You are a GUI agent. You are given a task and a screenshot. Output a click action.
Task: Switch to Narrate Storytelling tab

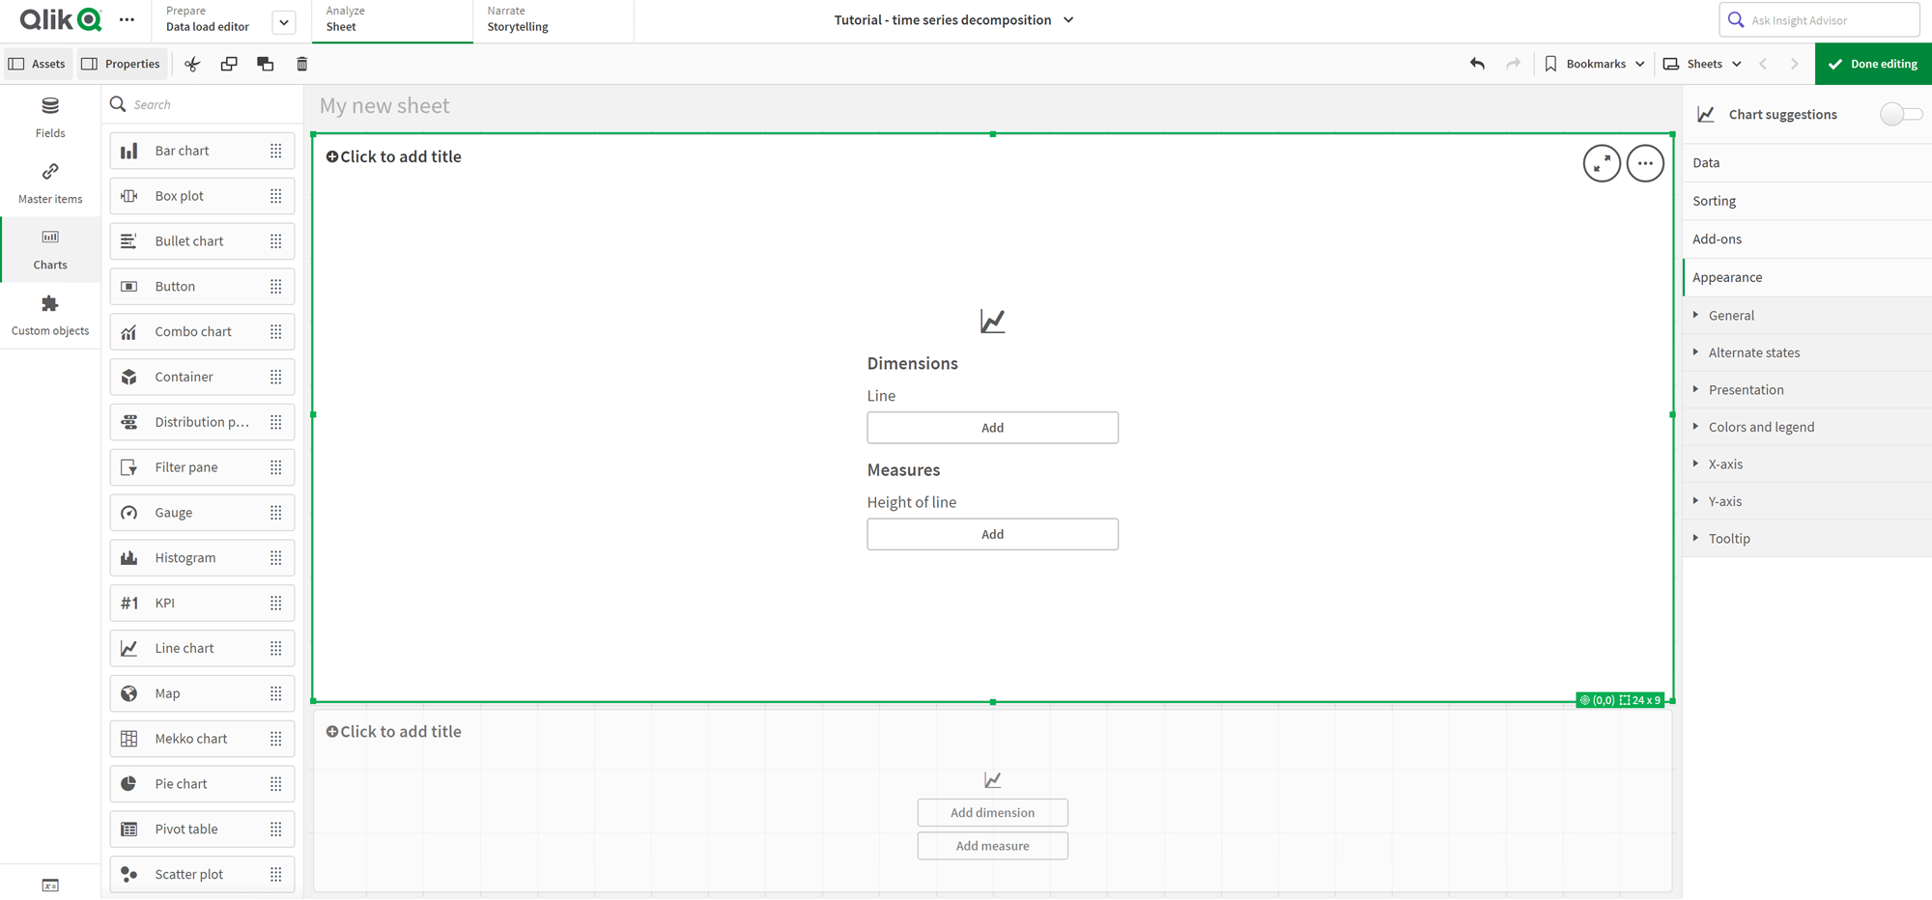point(553,20)
